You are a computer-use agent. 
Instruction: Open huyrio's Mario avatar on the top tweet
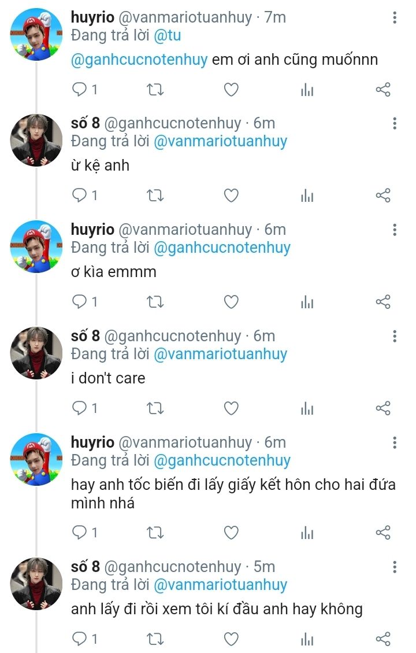pyautogui.click(x=36, y=34)
